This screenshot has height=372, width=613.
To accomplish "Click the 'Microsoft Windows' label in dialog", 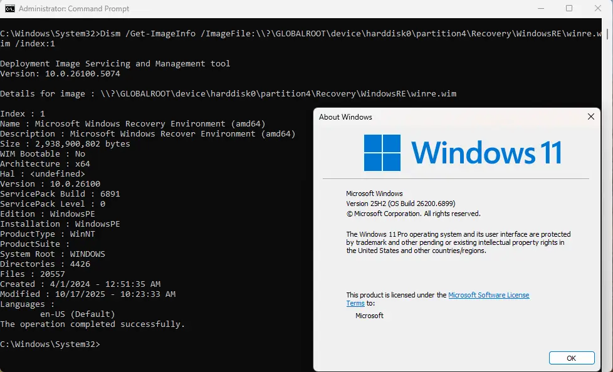I will (x=374, y=194).
